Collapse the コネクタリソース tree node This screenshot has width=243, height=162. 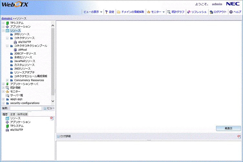pos(7,38)
